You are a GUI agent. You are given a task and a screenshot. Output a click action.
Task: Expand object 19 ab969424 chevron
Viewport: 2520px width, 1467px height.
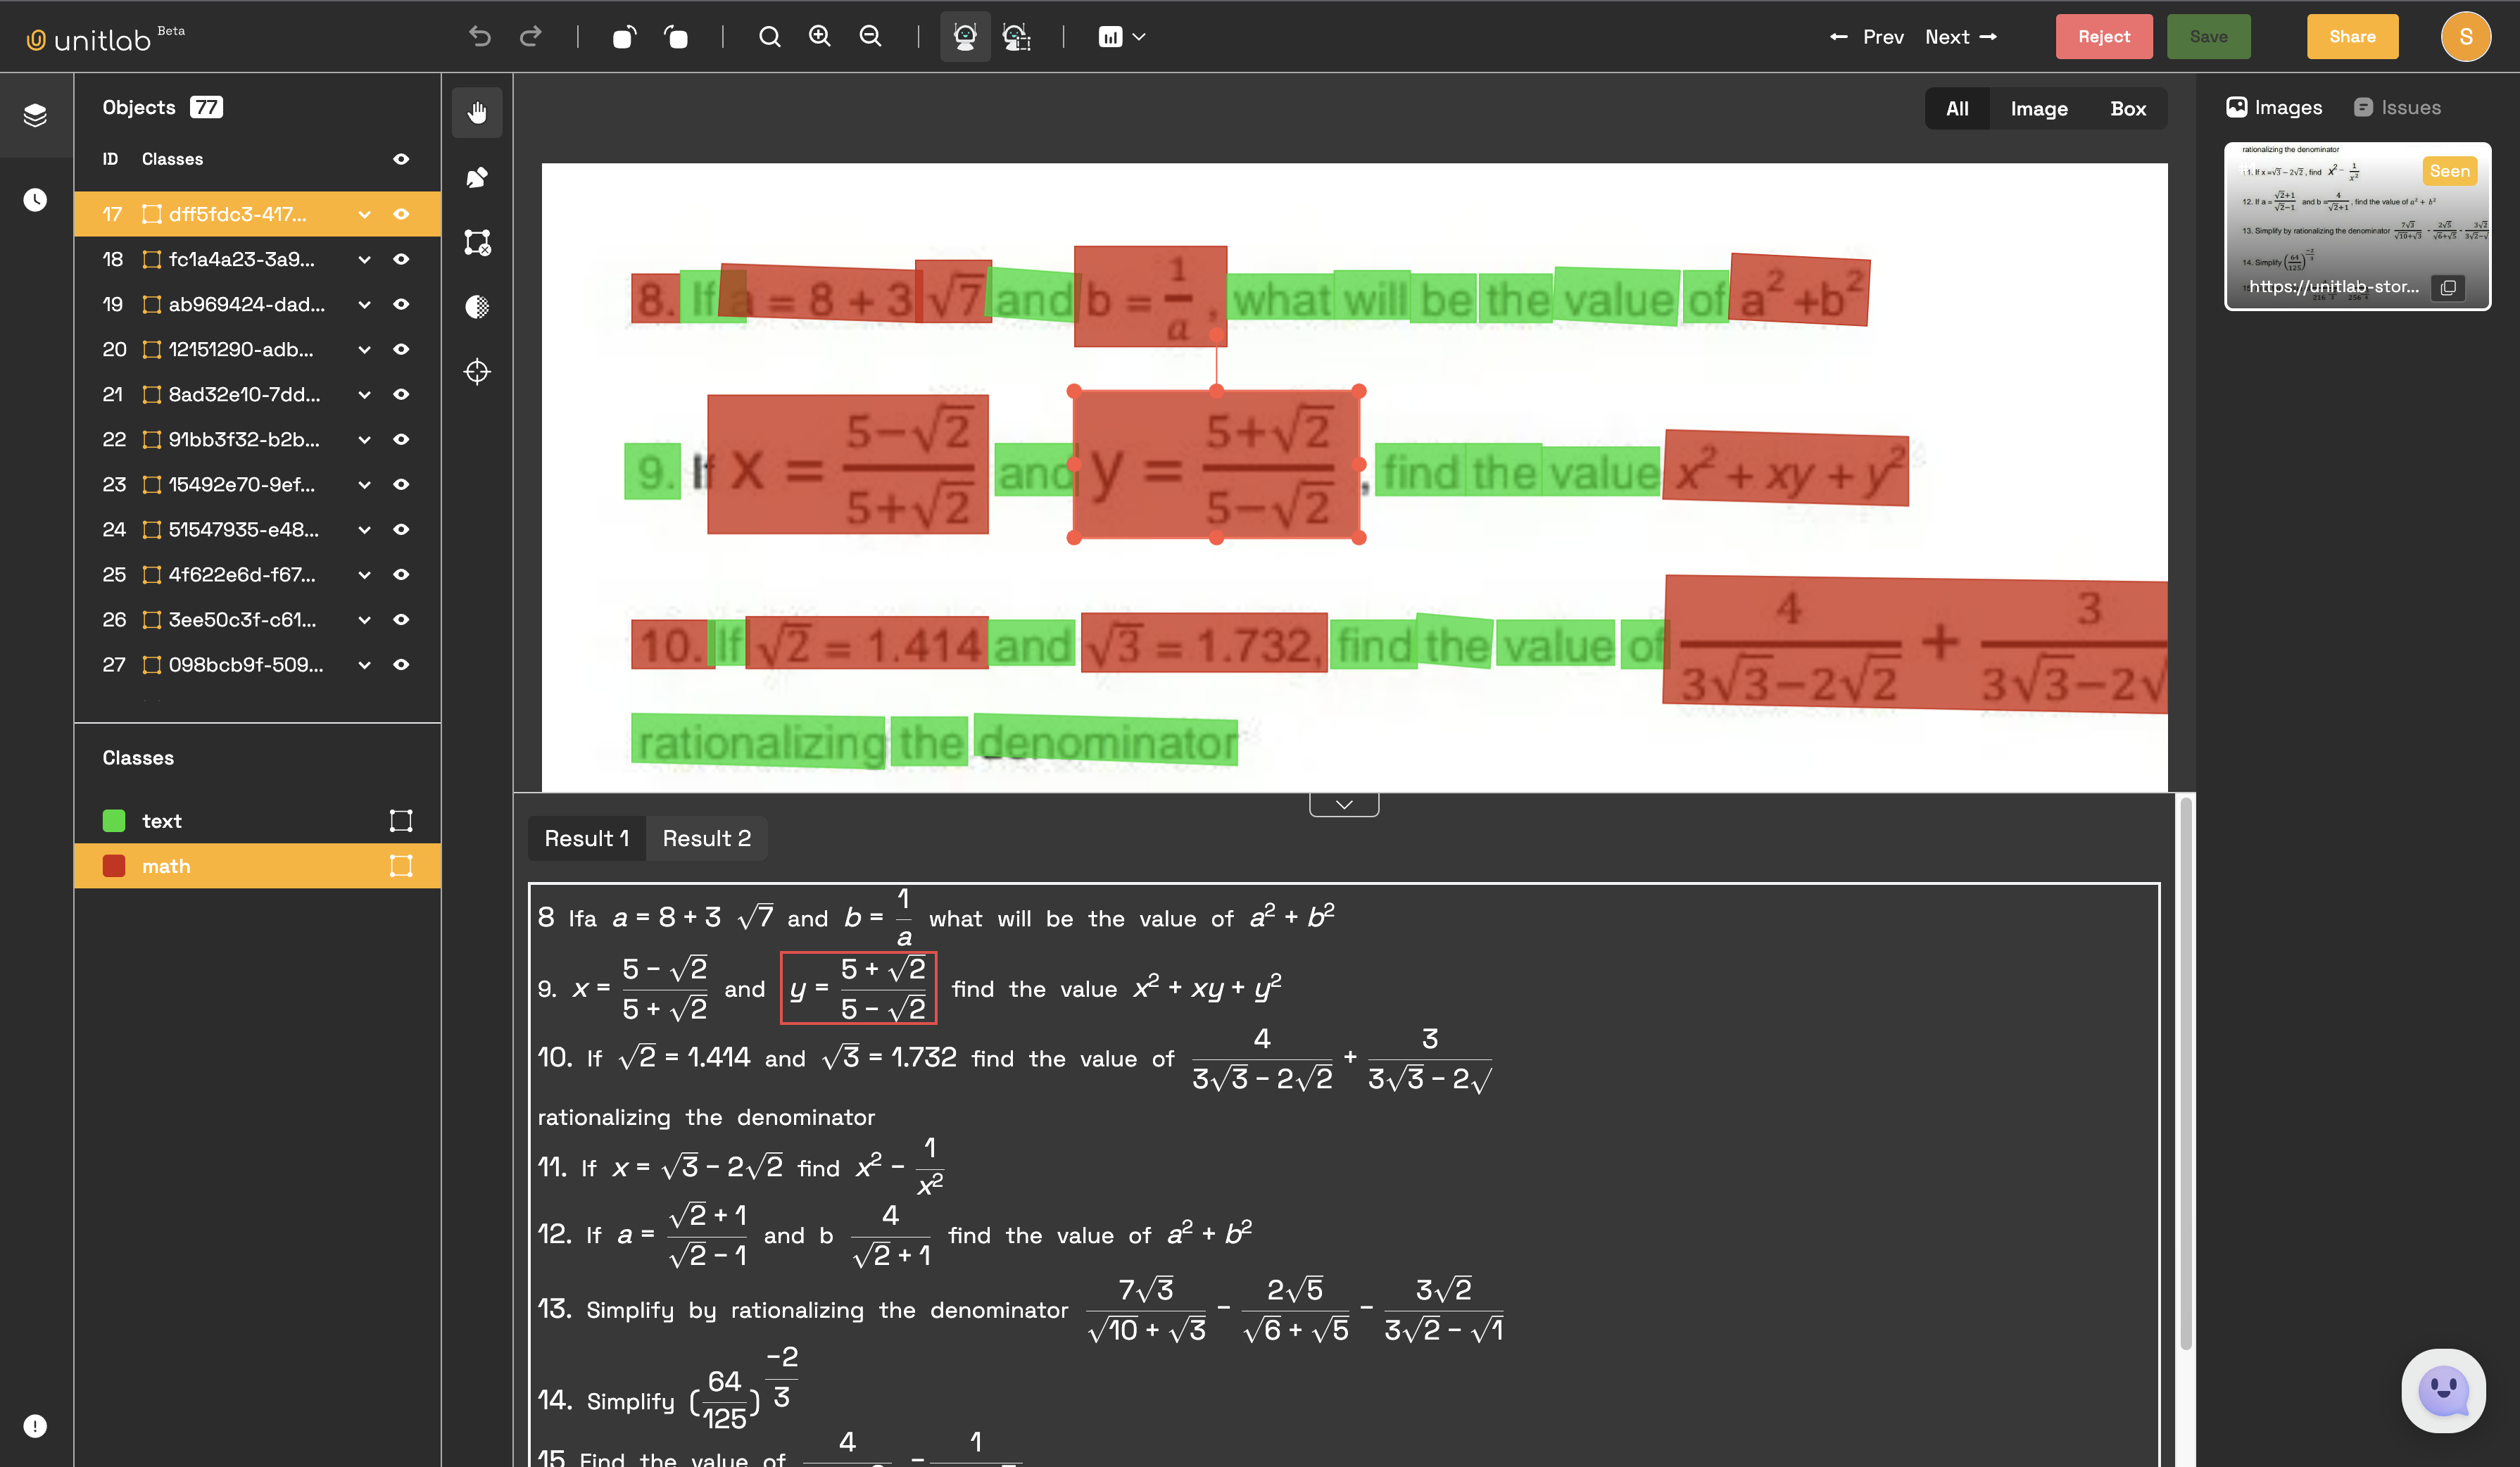click(x=364, y=304)
